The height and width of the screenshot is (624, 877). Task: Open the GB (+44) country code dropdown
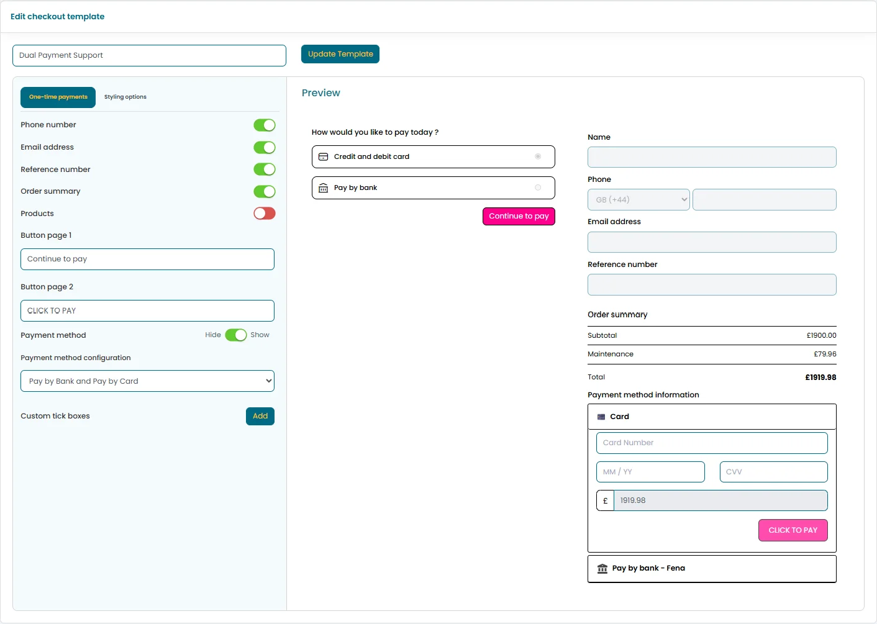pos(638,199)
